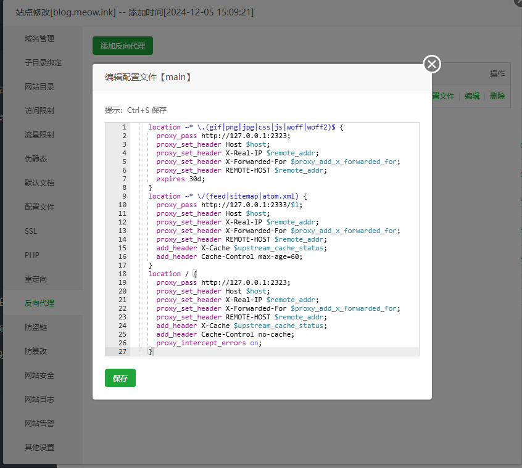Open the 伪静态 menu item
This screenshot has height=468, width=522.
[x=36, y=159]
